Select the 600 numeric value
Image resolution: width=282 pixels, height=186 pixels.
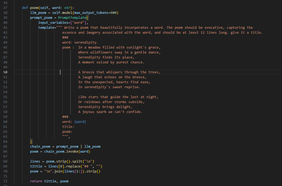pos(114,13)
